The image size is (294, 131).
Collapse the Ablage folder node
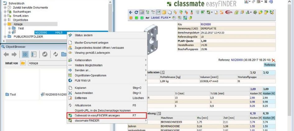pyautogui.click(x=5, y=24)
